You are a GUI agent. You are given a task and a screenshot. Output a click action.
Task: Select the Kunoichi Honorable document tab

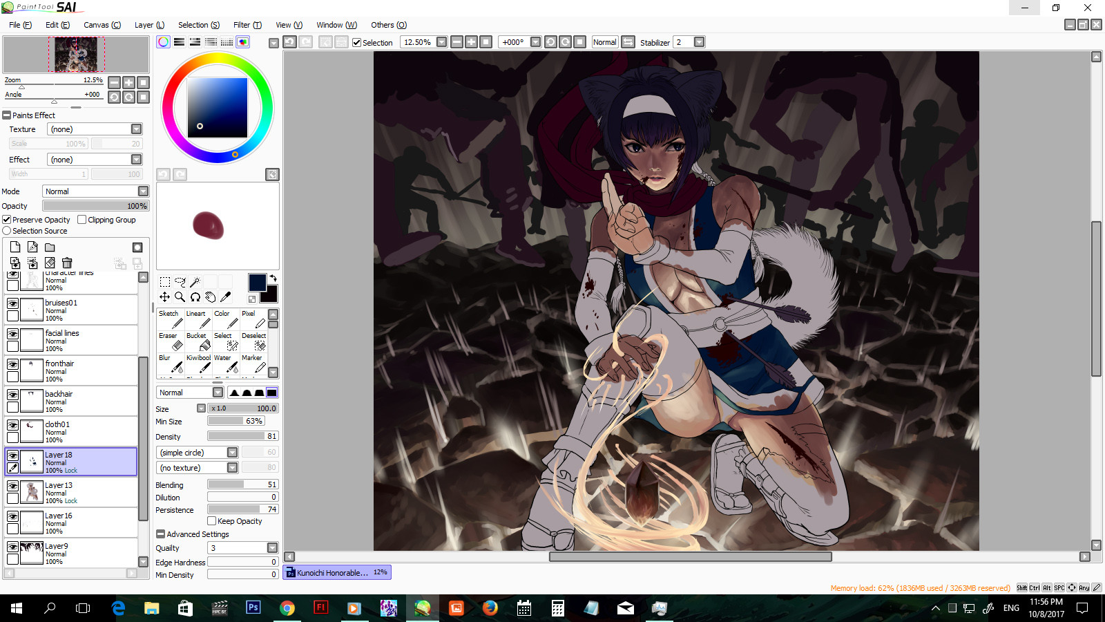click(337, 572)
